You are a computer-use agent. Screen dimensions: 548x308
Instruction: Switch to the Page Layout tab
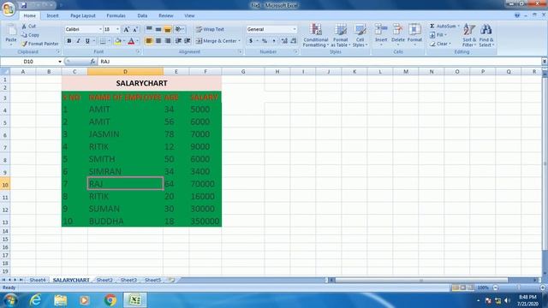click(83, 15)
